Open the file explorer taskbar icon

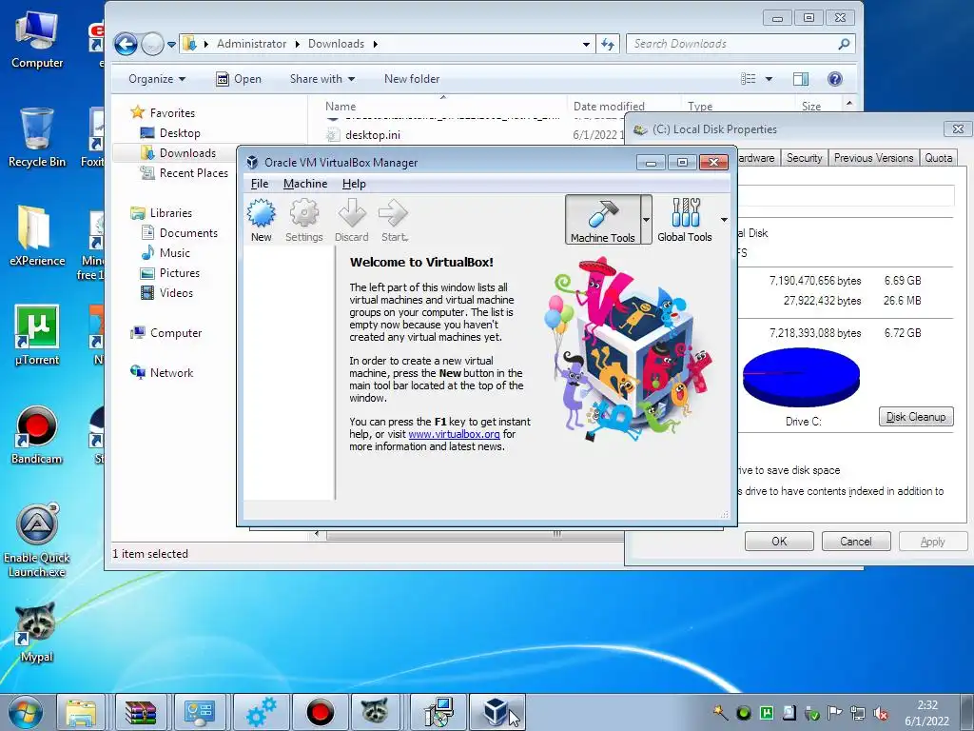point(81,712)
